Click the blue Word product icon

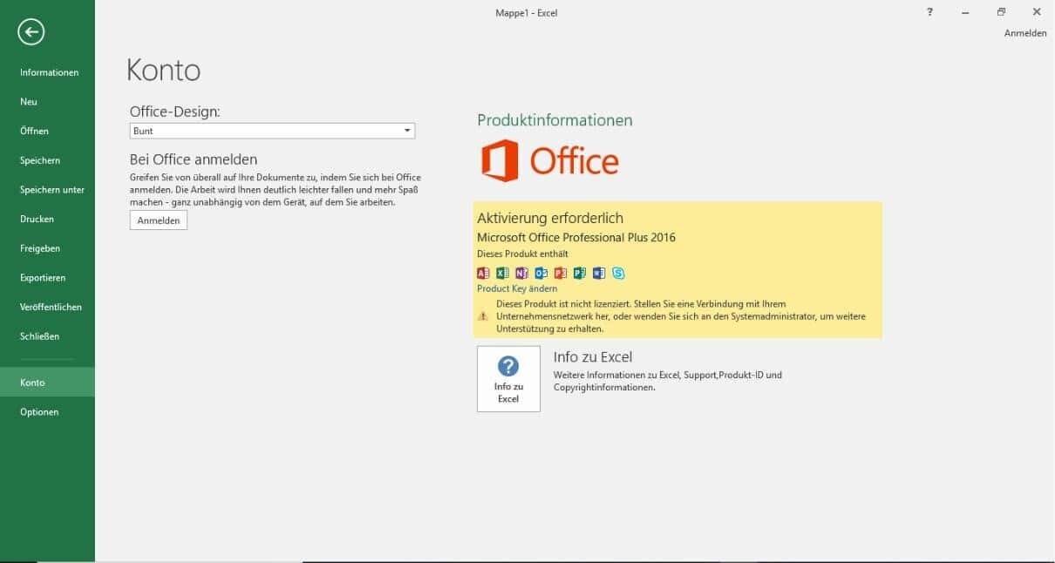click(x=598, y=273)
